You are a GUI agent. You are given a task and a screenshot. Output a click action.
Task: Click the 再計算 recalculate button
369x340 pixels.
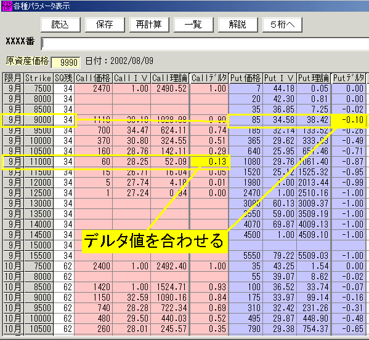[149, 25]
